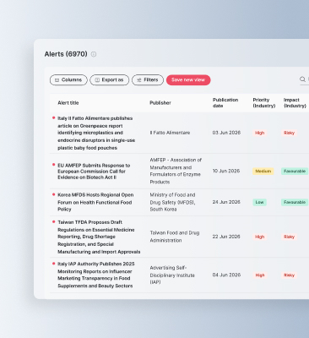
Task: Sort by Publication date column header
Action: (225, 103)
